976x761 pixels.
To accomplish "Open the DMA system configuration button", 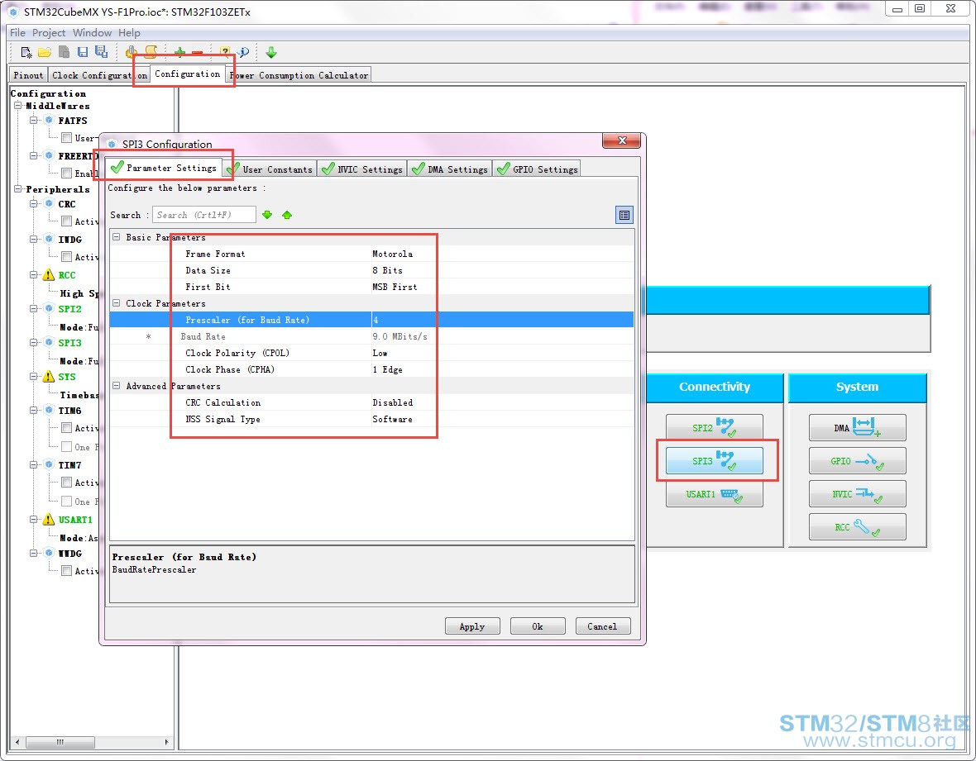I will 857,428.
